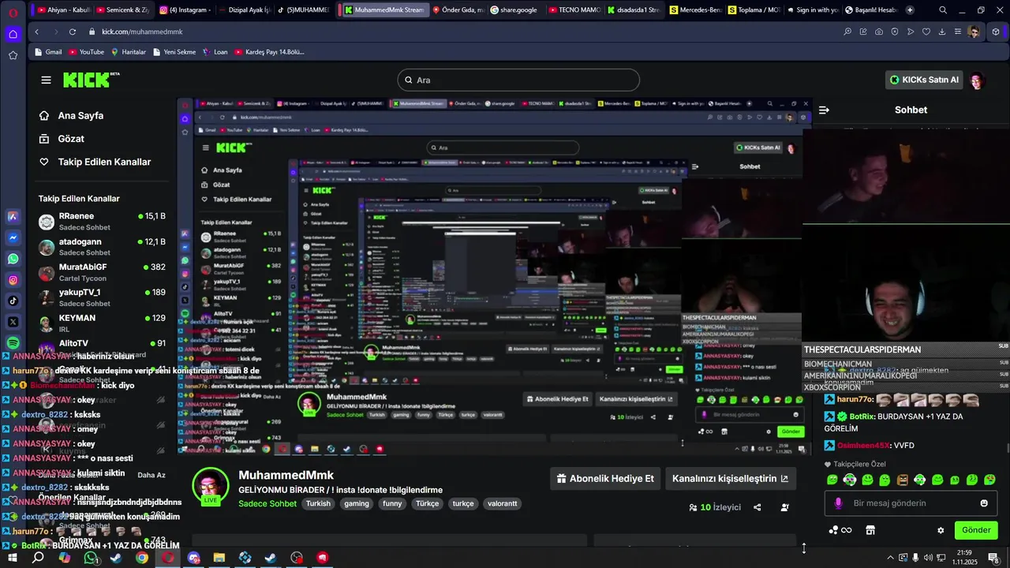Click the user icon beside share
The height and width of the screenshot is (568, 1010).
pyautogui.click(x=784, y=507)
